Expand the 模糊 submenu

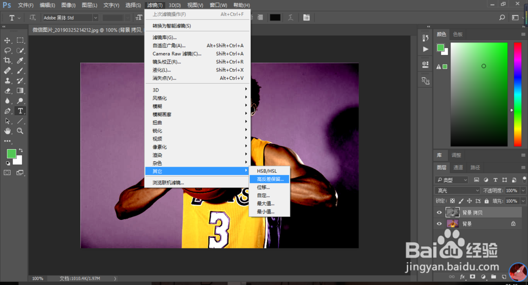tap(197, 106)
